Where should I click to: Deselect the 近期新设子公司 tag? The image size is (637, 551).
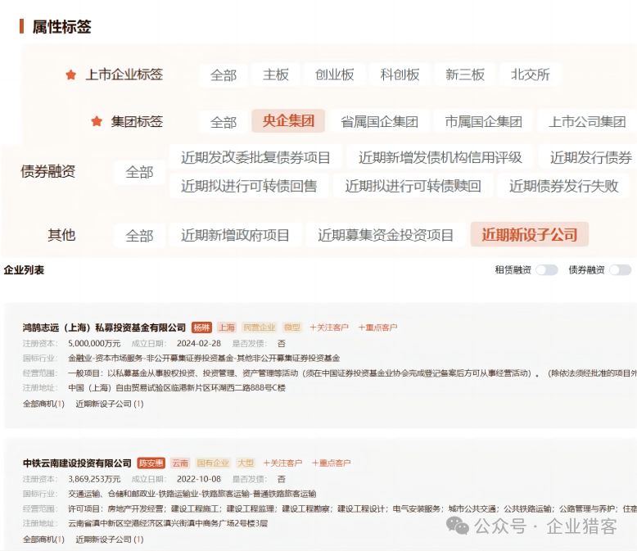pyautogui.click(x=530, y=234)
